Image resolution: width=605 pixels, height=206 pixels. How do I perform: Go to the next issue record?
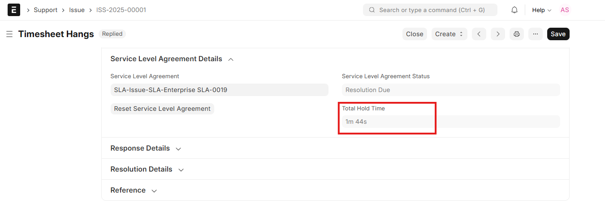point(498,34)
